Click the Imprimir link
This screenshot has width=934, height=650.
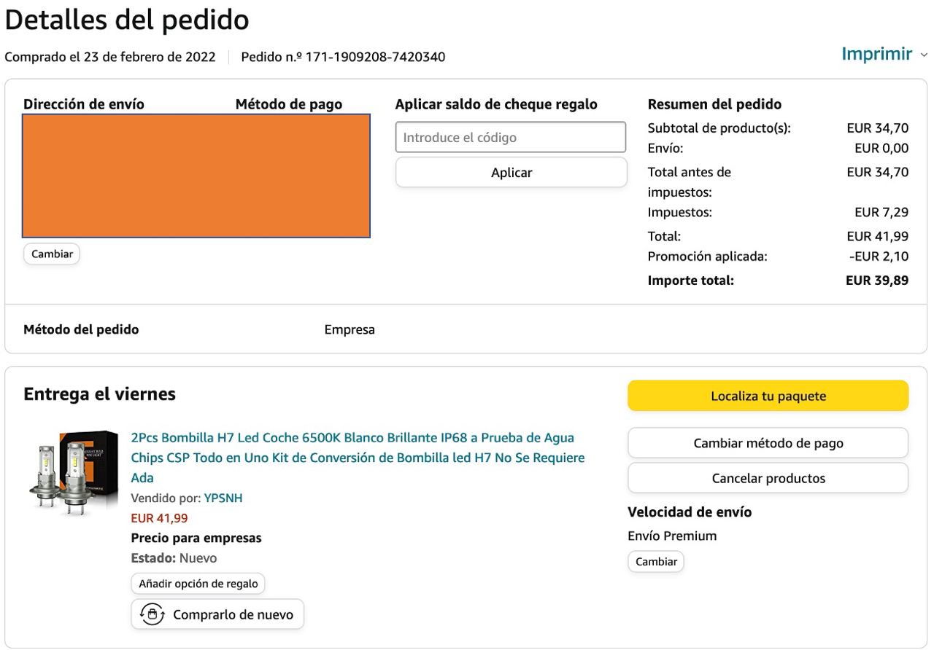pos(876,54)
